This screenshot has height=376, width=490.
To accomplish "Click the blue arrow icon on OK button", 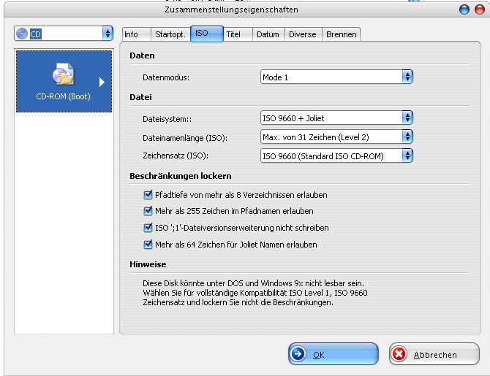I will (298, 354).
